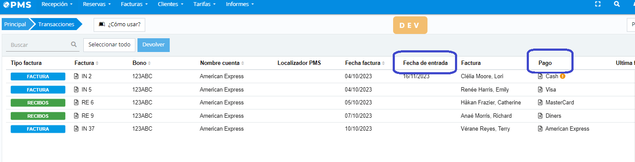Open the search magnifier in top bar
Screen dimensions: 635x162
coord(617,4)
